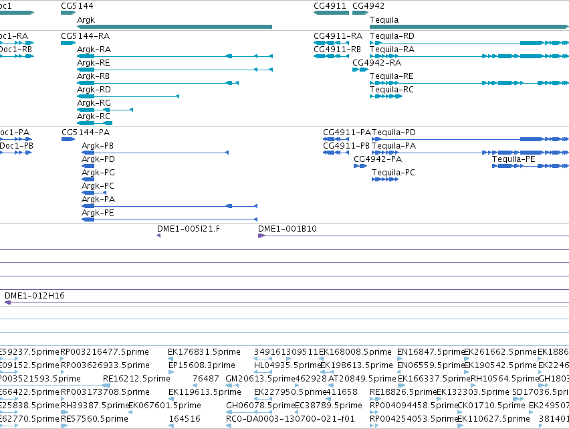Image resolution: width=569 pixels, height=429 pixels.
Task: Click the RP003216477.5prime EST label
Action: [x=104, y=352]
